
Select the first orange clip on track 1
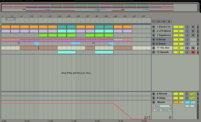[x=6, y=27]
